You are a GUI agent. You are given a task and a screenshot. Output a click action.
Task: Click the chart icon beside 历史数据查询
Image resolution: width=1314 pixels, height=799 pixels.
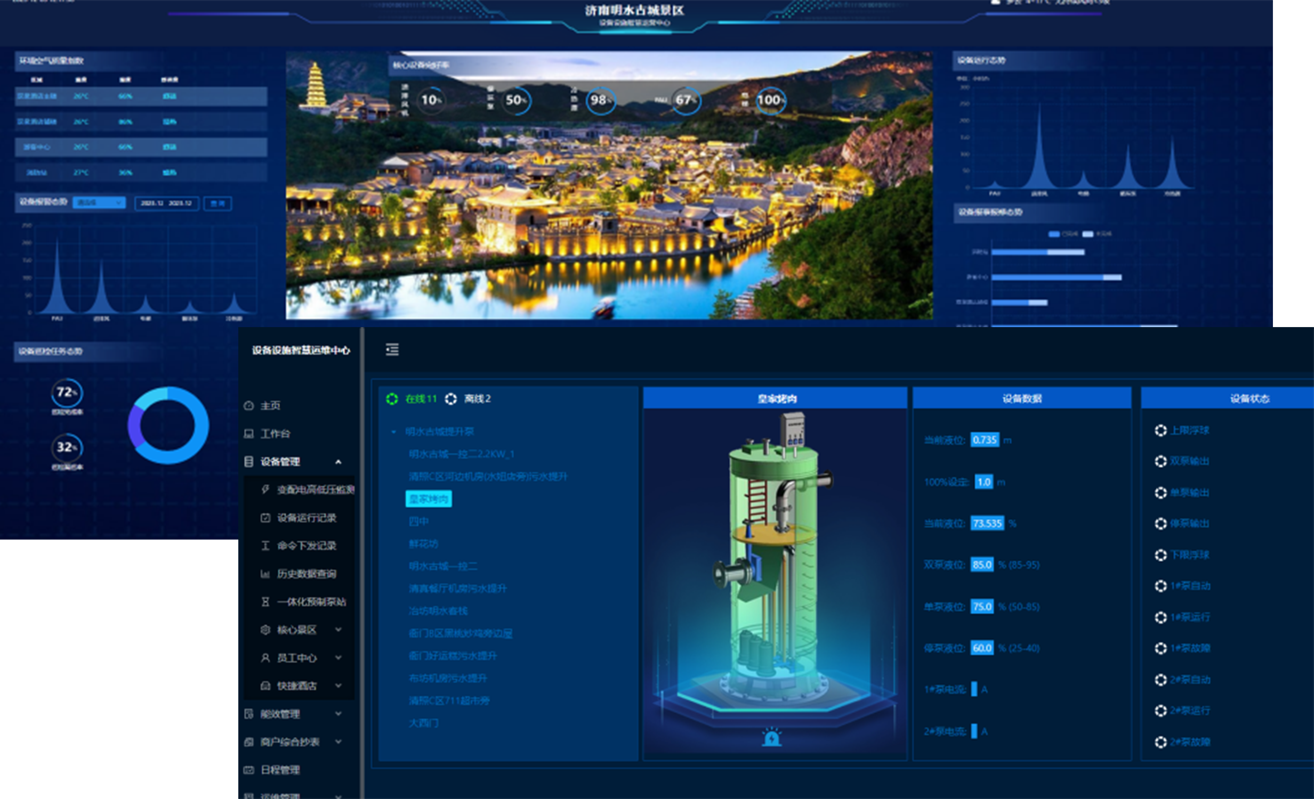tap(265, 574)
